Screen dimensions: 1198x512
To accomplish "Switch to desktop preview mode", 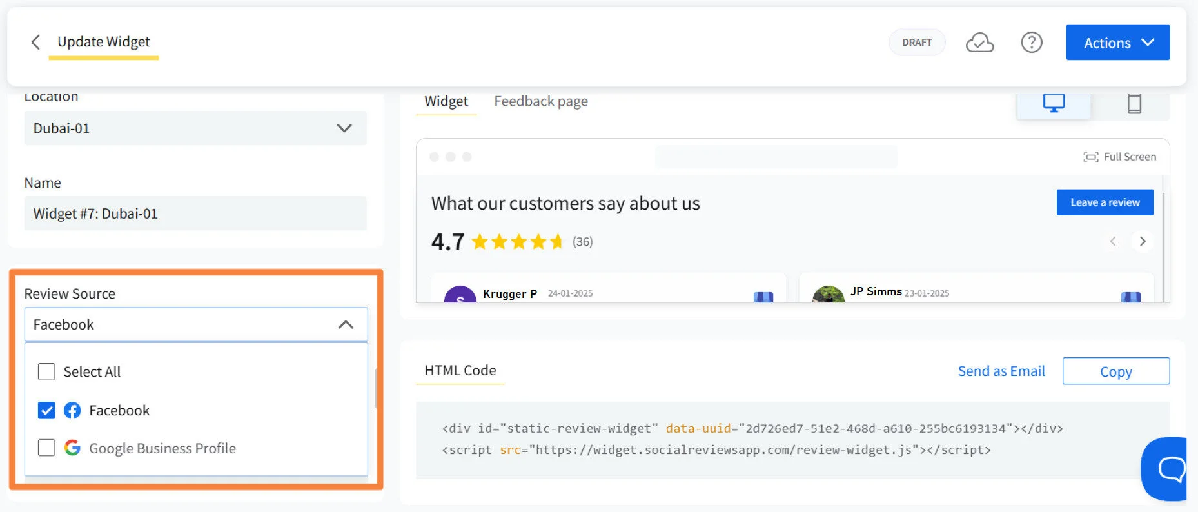I will [1054, 103].
